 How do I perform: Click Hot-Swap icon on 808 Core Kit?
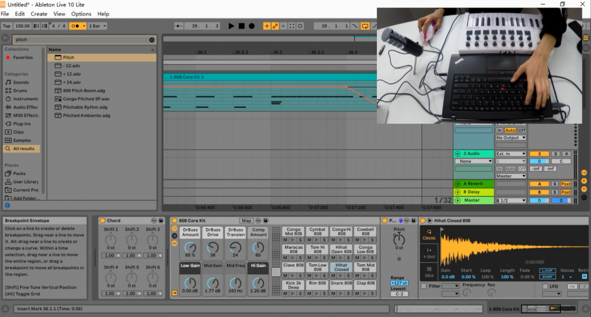click(x=258, y=221)
